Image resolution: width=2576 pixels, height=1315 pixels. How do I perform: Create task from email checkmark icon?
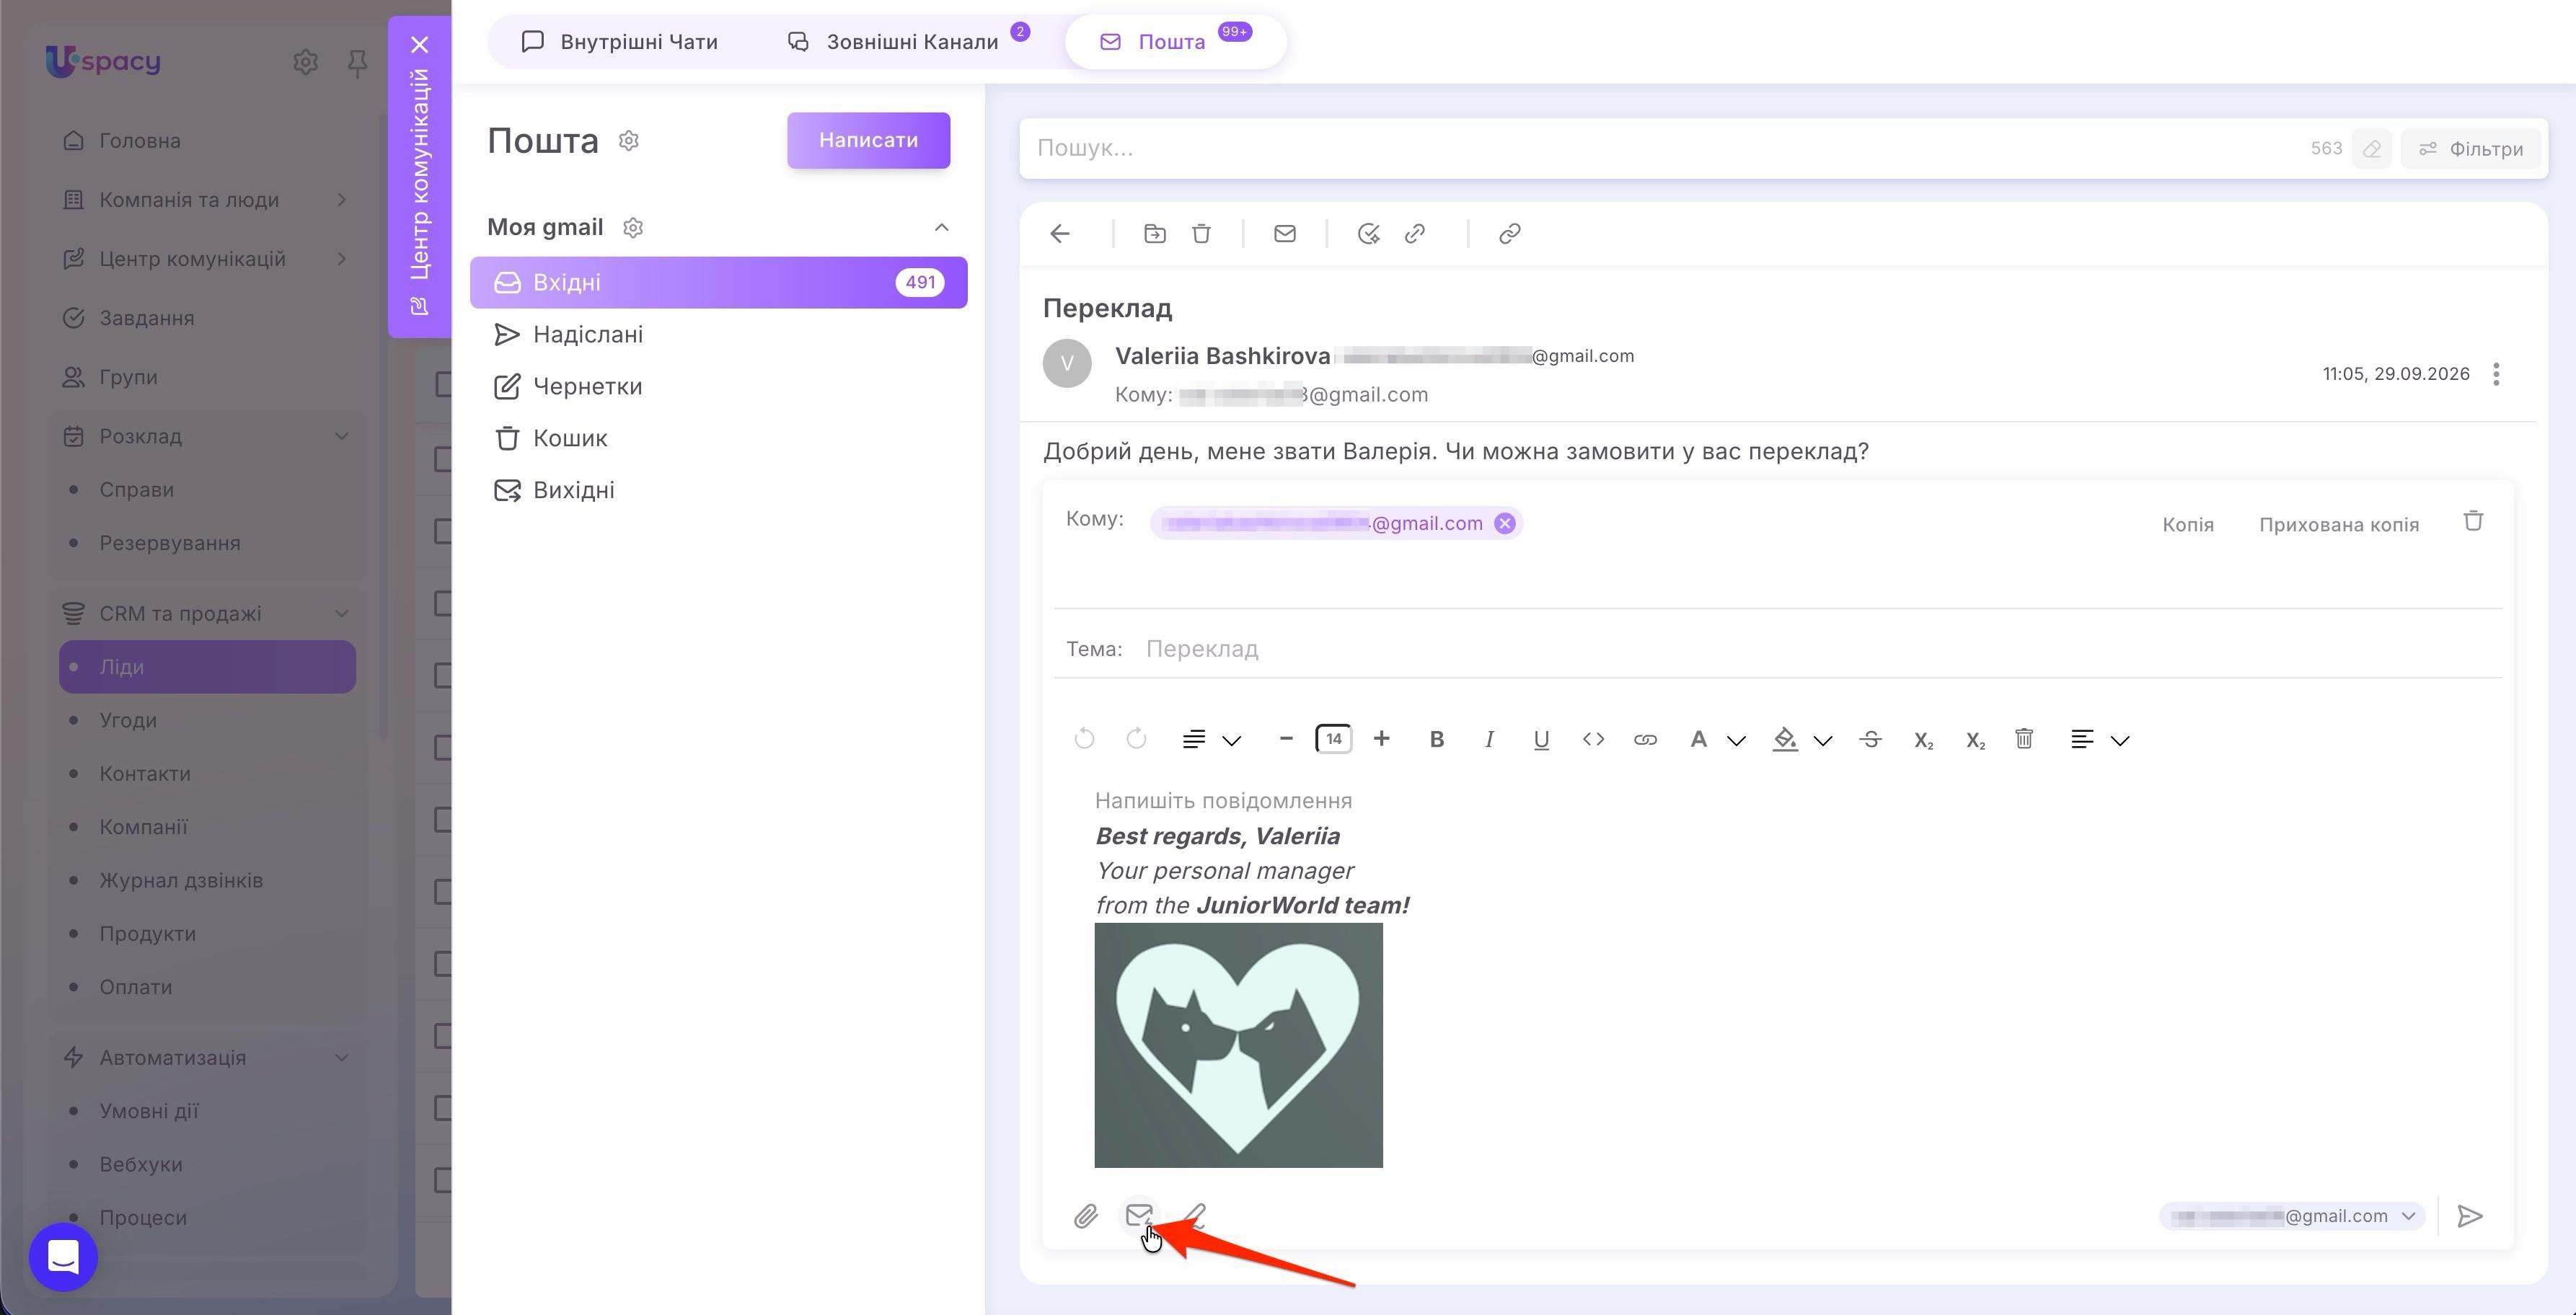tap(1368, 234)
